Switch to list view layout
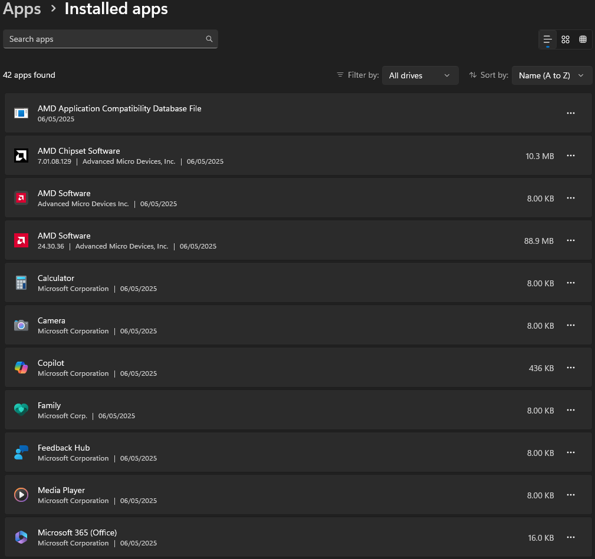Screen dimensions: 595x559 (547, 39)
